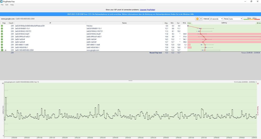Click the IP column header

click(x=50, y=23)
